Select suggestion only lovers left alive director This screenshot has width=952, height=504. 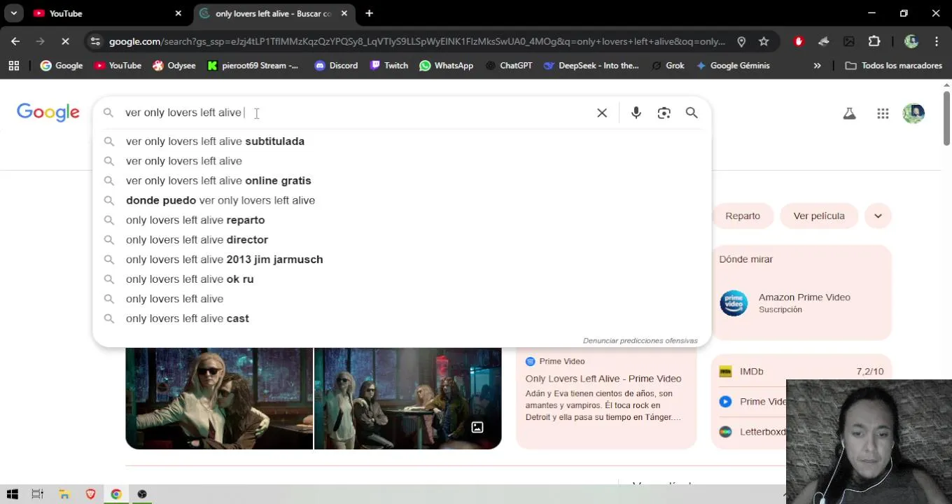pyautogui.click(x=402, y=239)
